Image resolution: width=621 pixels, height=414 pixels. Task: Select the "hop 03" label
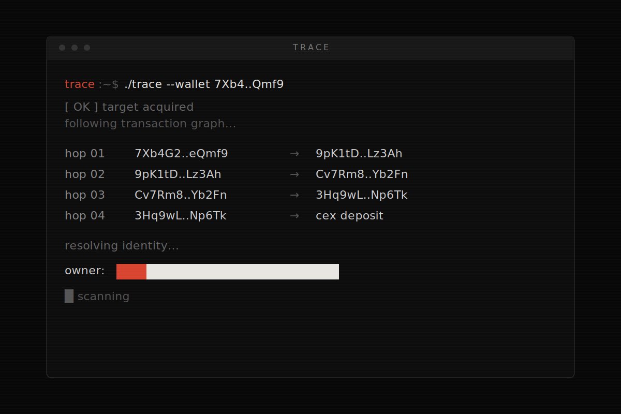click(x=85, y=195)
